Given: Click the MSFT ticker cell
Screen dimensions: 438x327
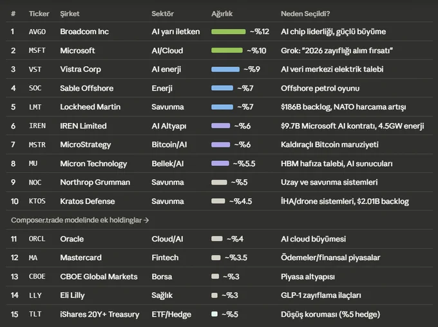Looking at the screenshot, I should point(37,51).
